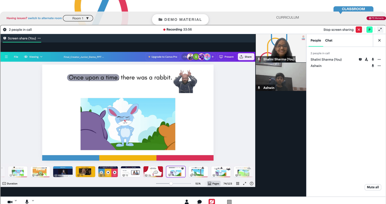
Task: Click the rabbit cartoon image on slide
Action: click(128, 124)
